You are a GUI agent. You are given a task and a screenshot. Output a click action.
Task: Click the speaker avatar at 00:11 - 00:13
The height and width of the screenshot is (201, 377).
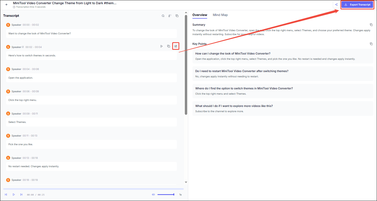pos(8,136)
